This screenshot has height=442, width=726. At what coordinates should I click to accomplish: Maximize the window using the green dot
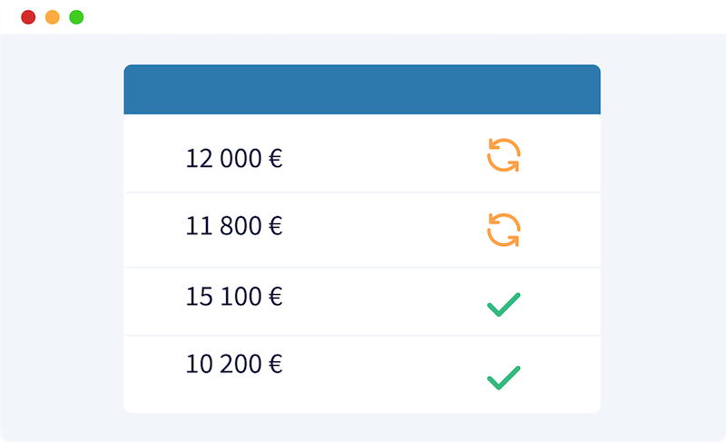click(x=76, y=17)
